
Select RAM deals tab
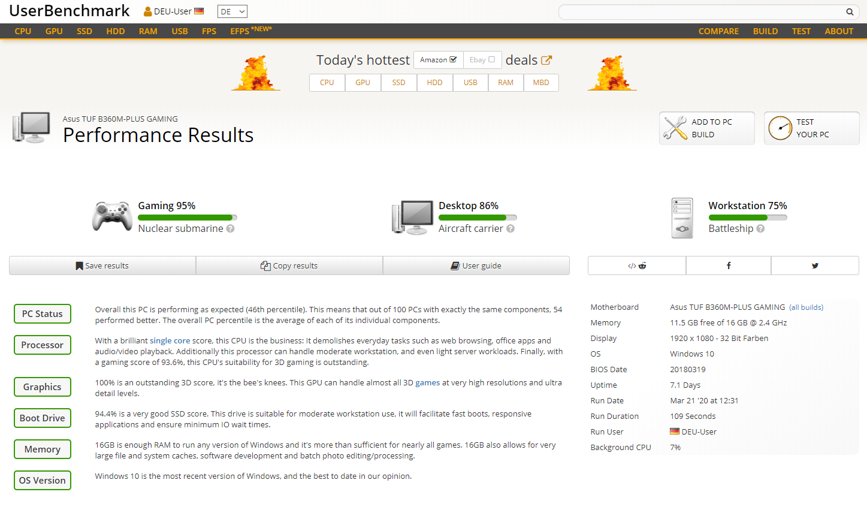tap(506, 83)
